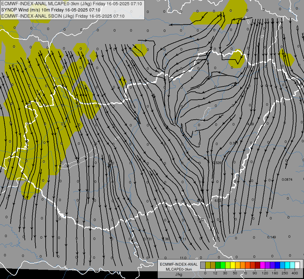Select the red swatch before the 90 tick
This screenshot has width=304, height=279.
point(253,265)
